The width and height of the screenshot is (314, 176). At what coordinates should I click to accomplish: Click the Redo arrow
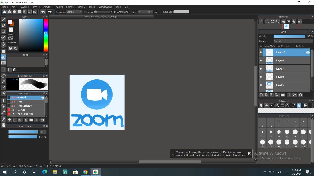pyautogui.click(x=49, y=12)
